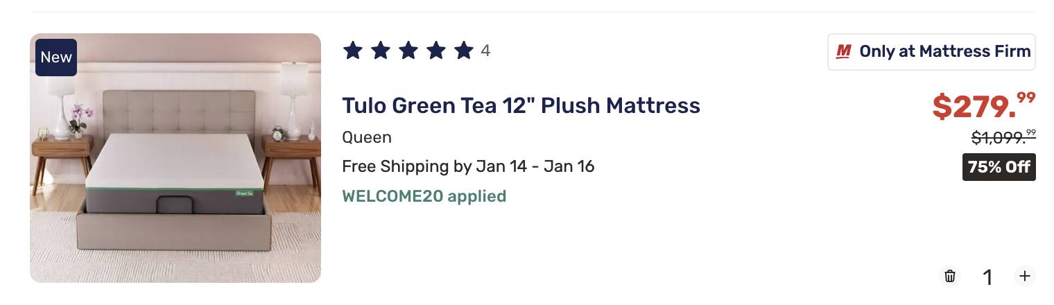Click the Tulo Green Tea 12" Plush Mattress title
The width and height of the screenshot is (1054, 305).
coord(521,106)
